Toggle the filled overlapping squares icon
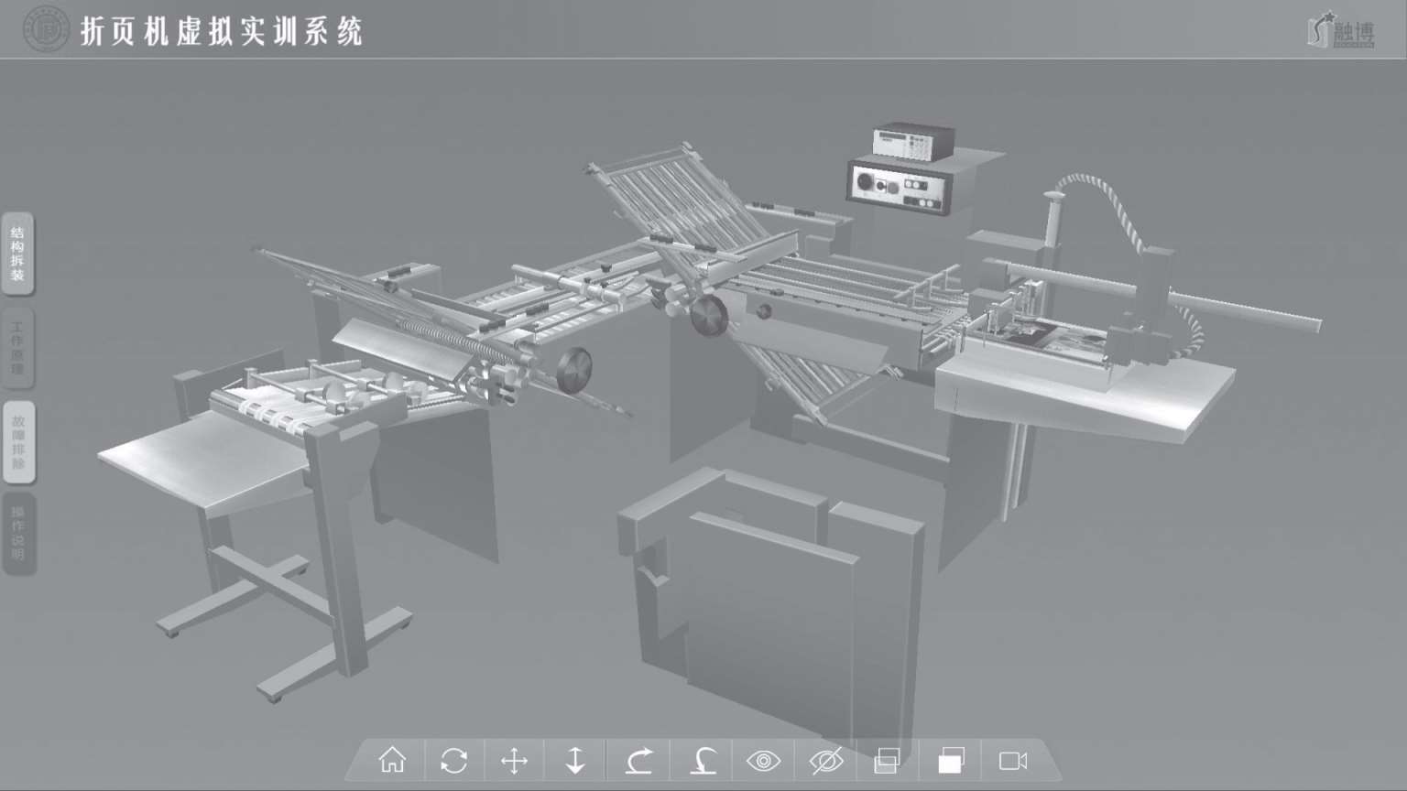 coord(951,761)
